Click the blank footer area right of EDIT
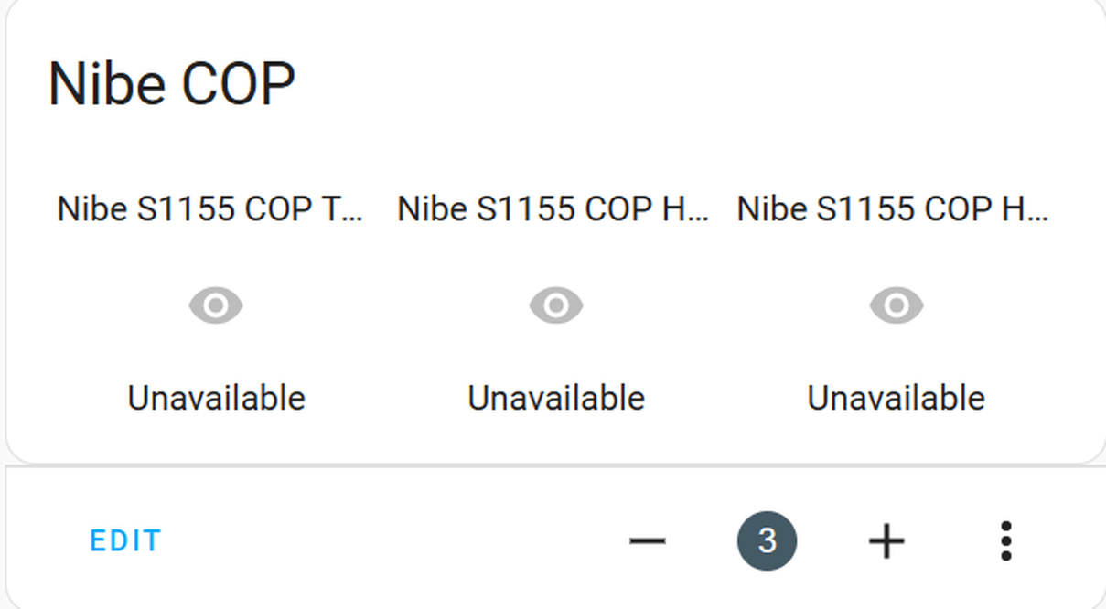This screenshot has height=609, width=1106. tap(384, 541)
